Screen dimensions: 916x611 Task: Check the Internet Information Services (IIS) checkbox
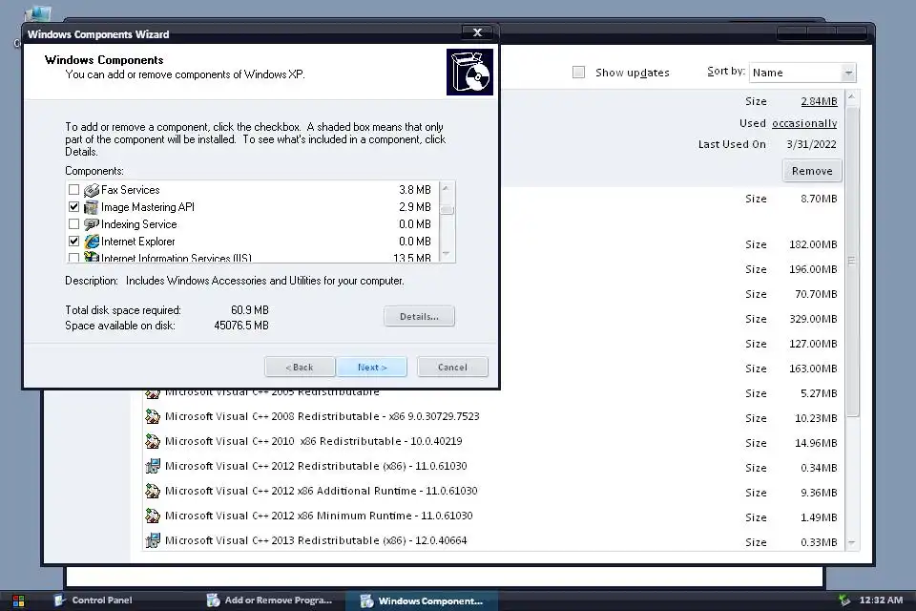[73, 257]
